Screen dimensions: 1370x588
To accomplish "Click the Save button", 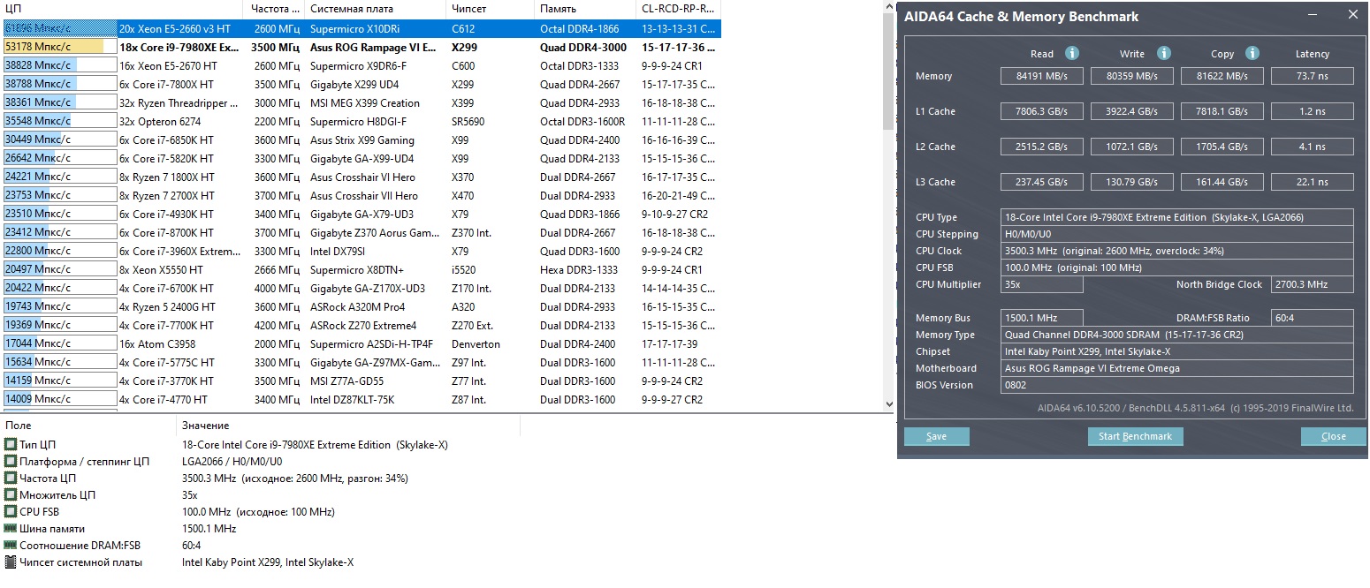I will 936,436.
